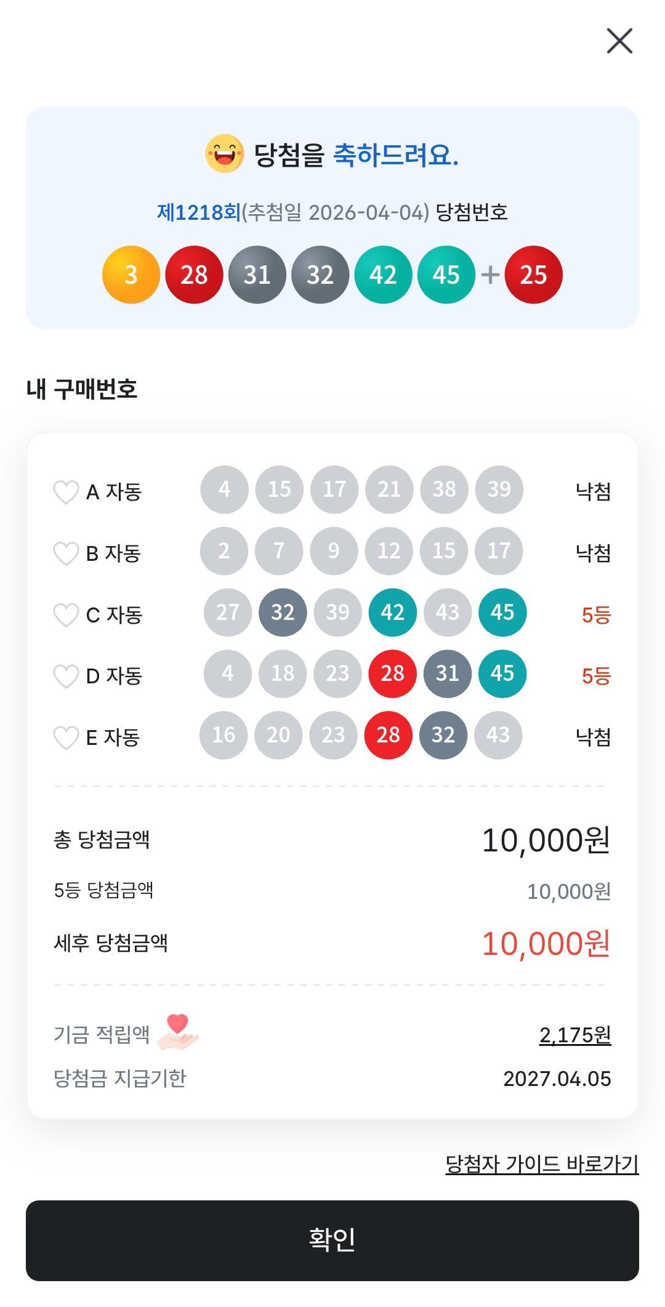Toggle the heart icon for row B
665x1307 pixels.
coord(66,553)
